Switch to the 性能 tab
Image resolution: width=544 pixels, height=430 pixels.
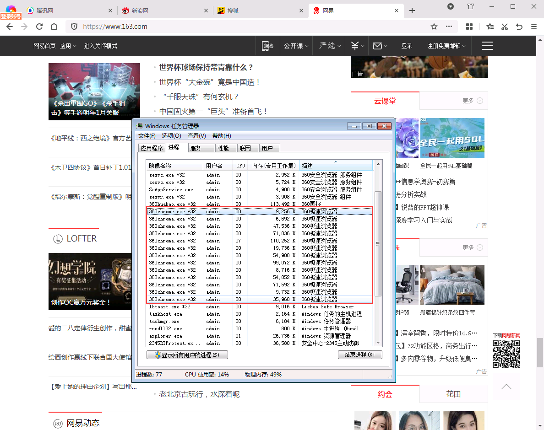pyautogui.click(x=226, y=148)
